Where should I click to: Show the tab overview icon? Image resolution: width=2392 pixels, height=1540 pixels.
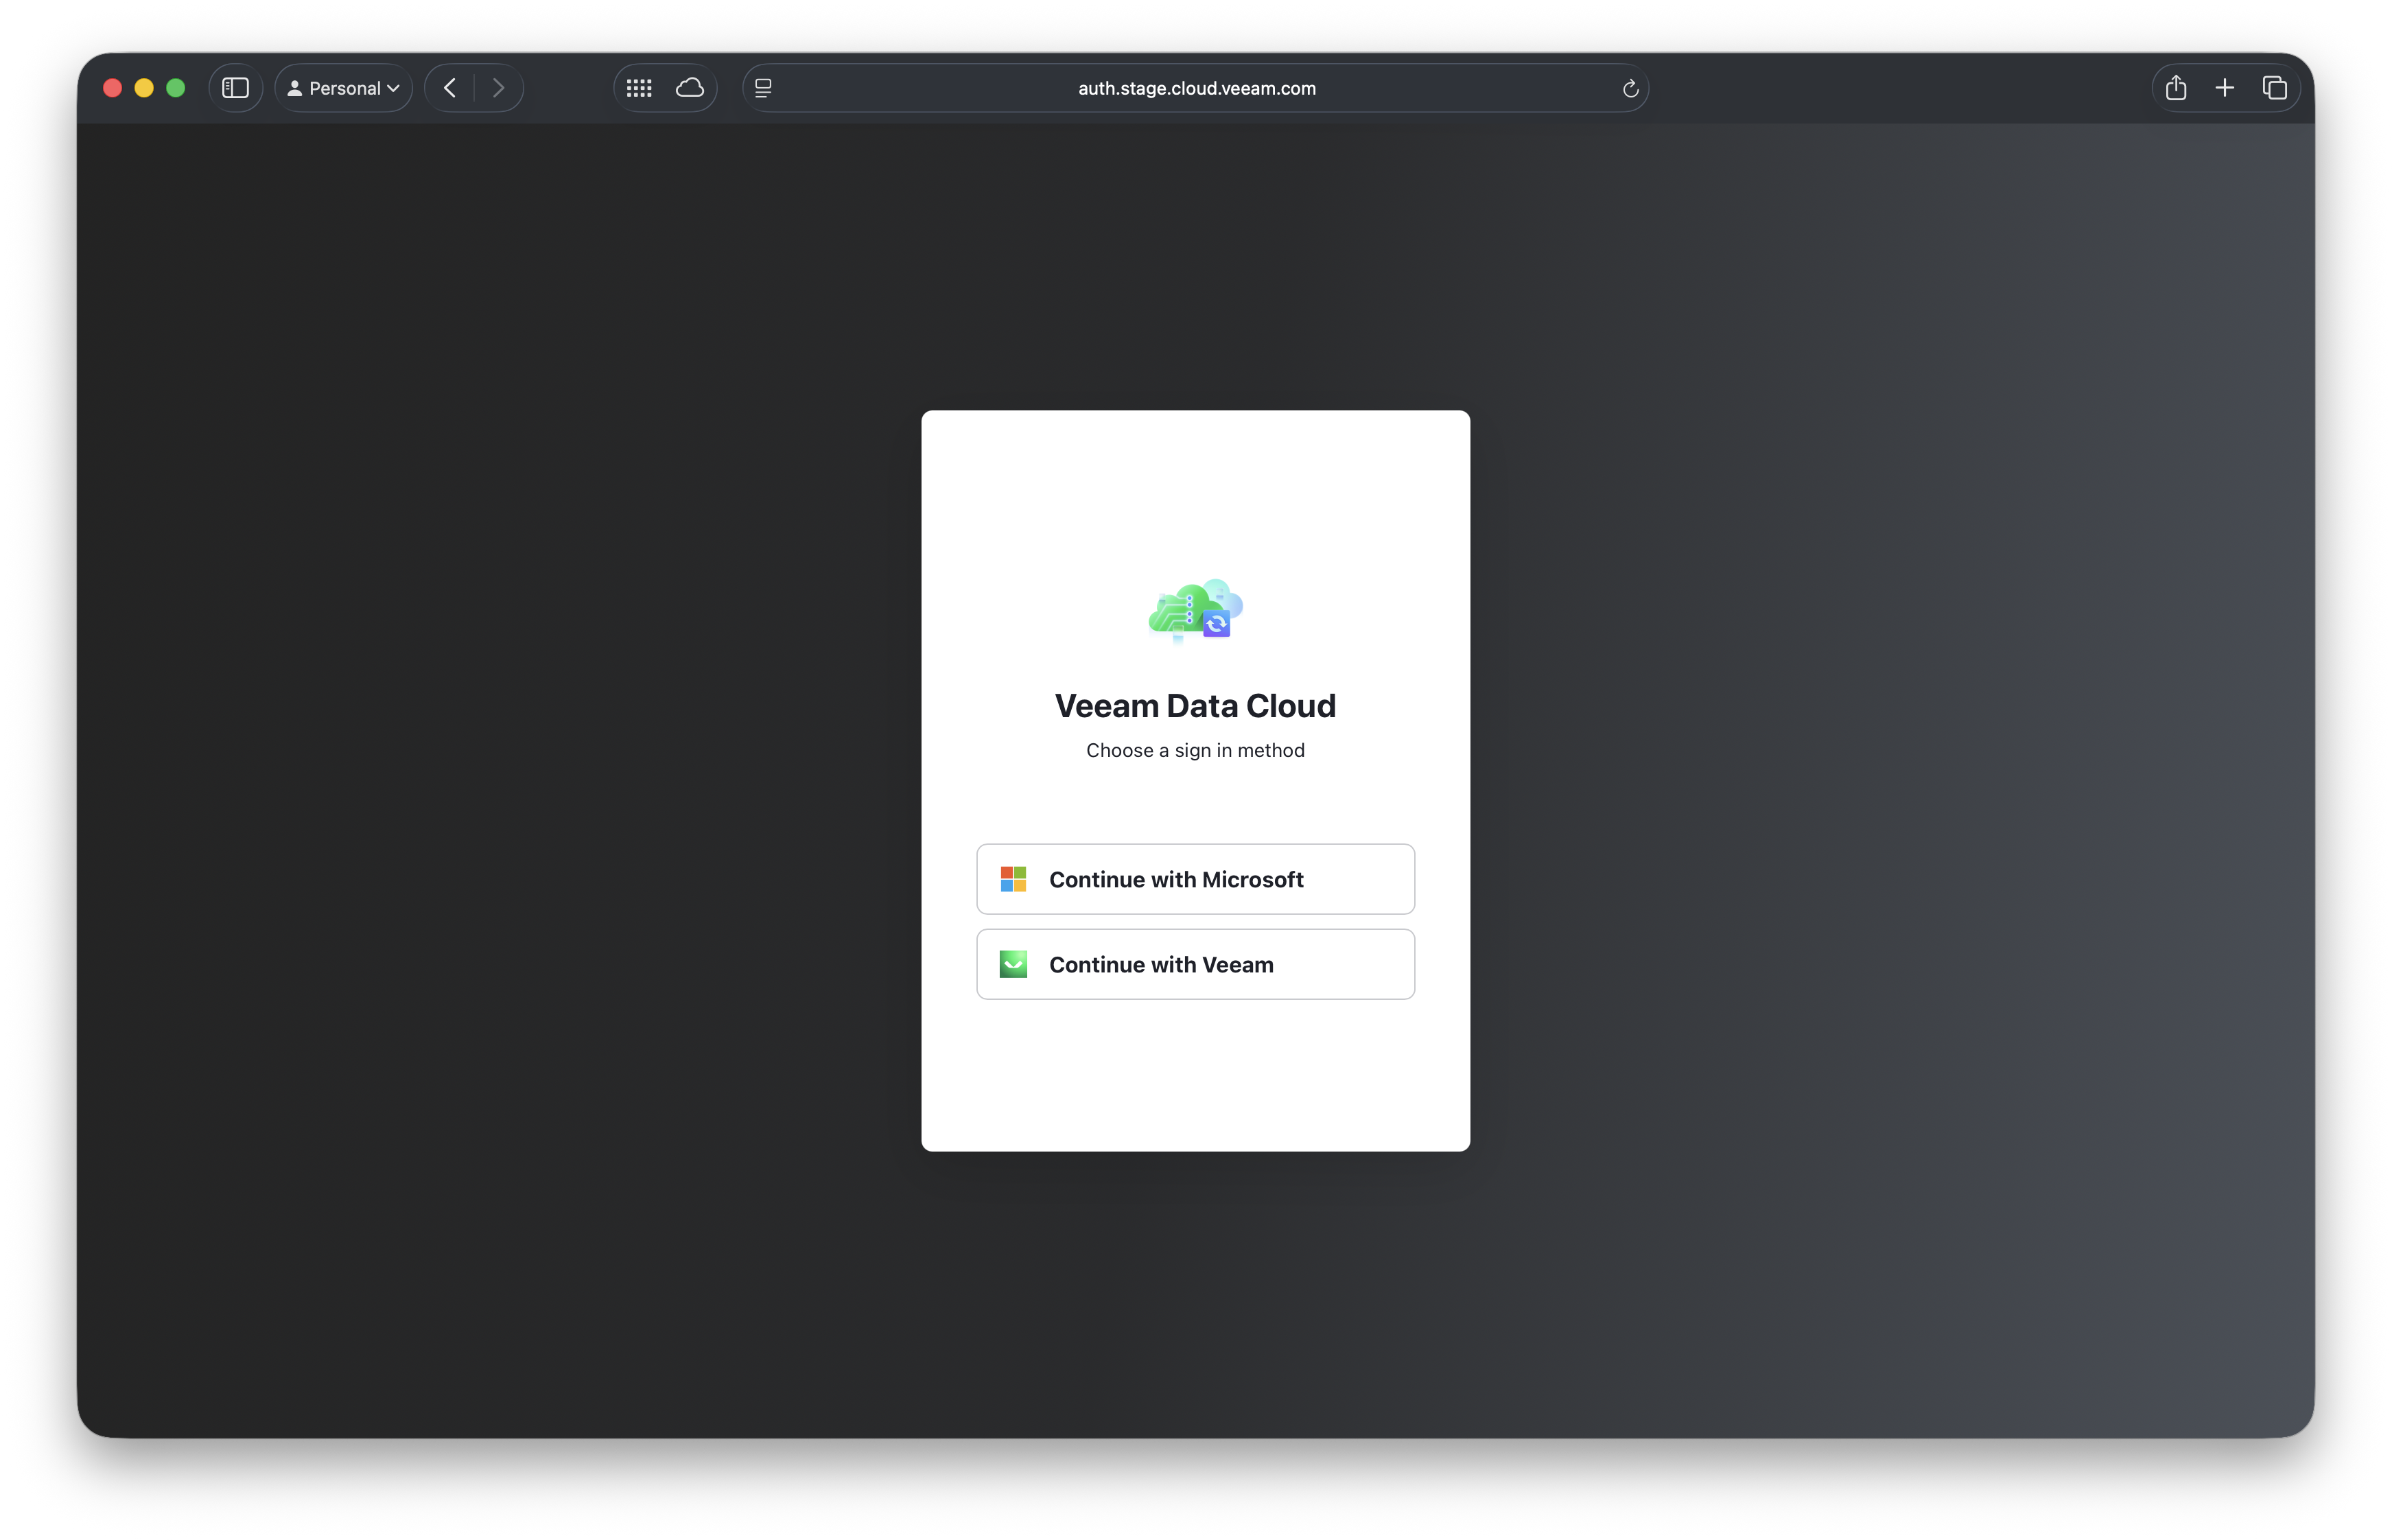pyautogui.click(x=2274, y=88)
